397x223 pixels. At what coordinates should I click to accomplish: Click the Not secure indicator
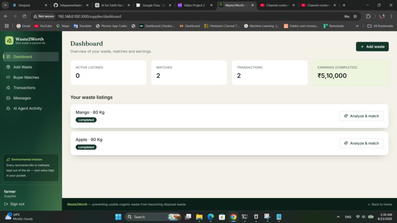(44, 16)
